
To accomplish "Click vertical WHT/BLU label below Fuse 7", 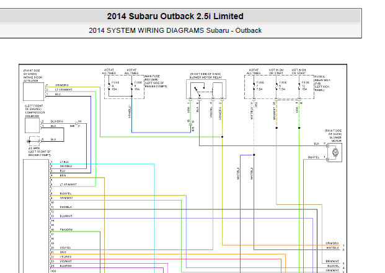I will tap(252, 113).
